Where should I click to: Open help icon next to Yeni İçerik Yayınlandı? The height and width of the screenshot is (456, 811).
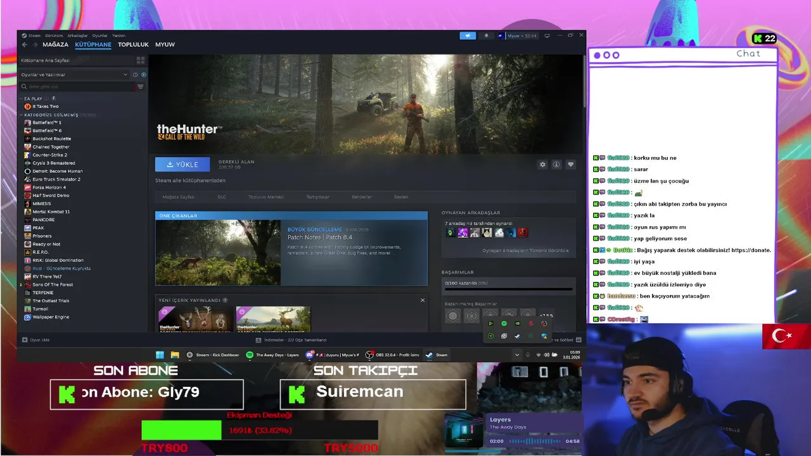(225, 300)
